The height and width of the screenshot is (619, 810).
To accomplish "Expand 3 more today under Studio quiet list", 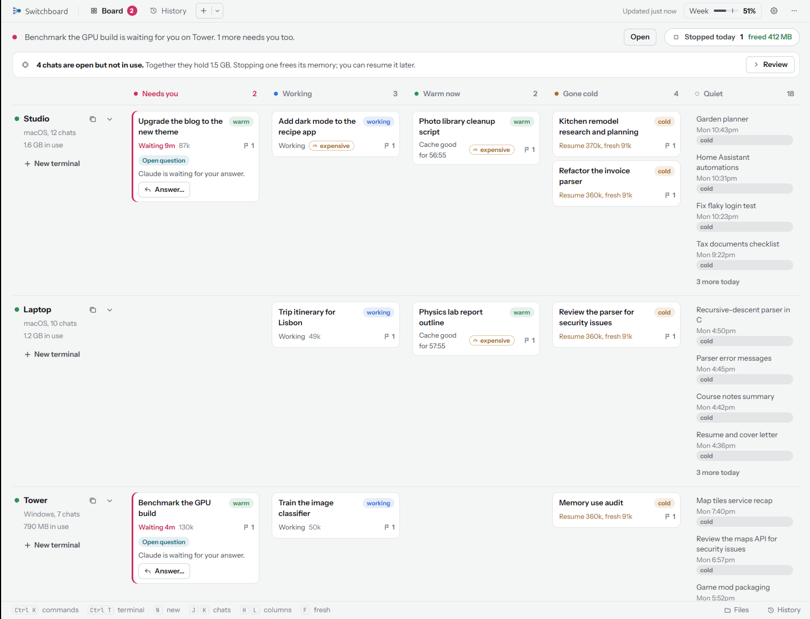I will click(718, 282).
